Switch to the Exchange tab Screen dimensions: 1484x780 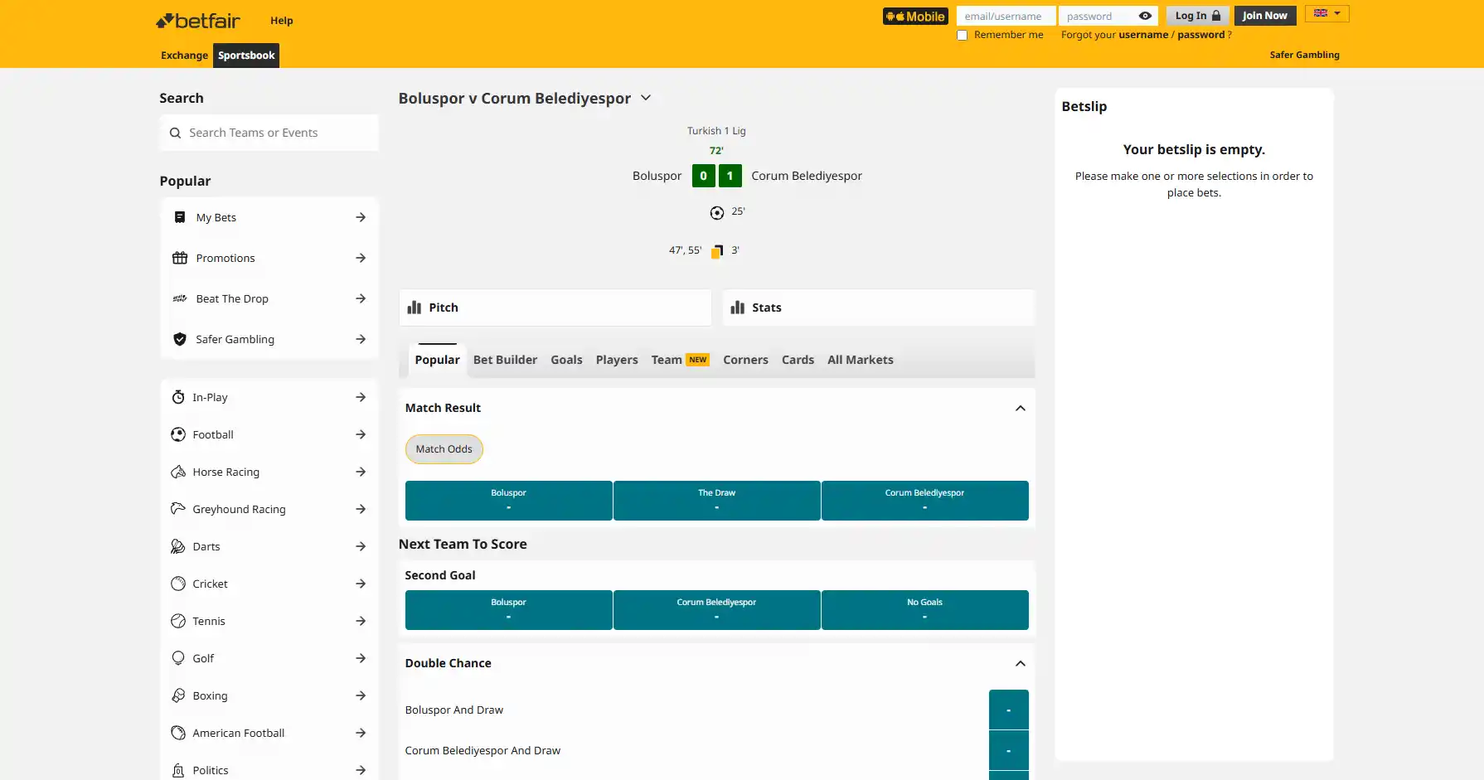click(x=184, y=56)
